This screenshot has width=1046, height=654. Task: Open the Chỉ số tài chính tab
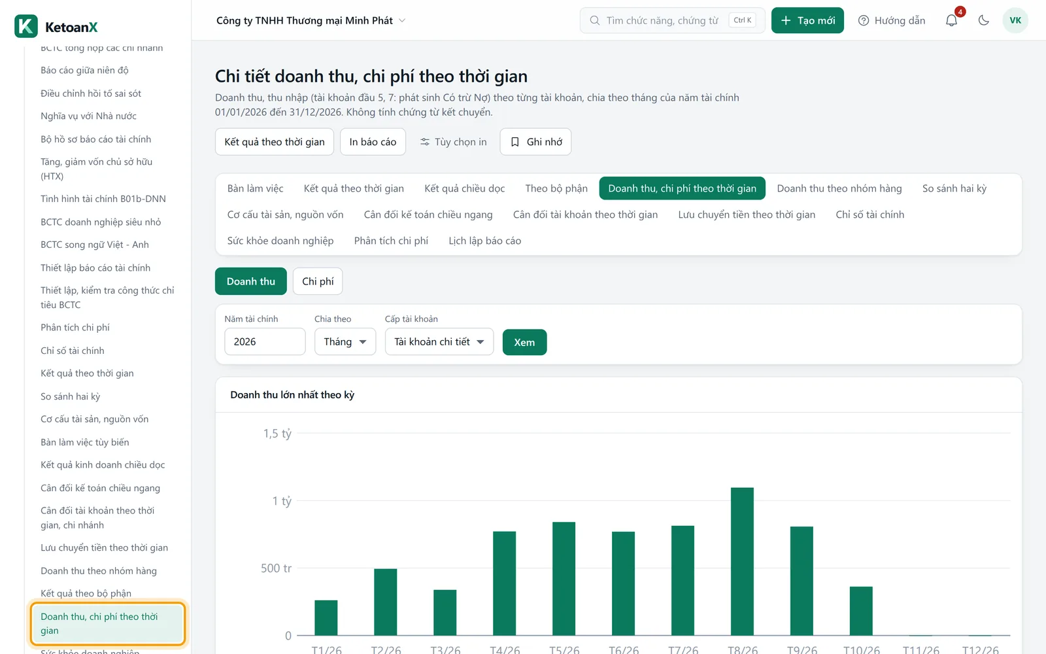click(x=870, y=215)
